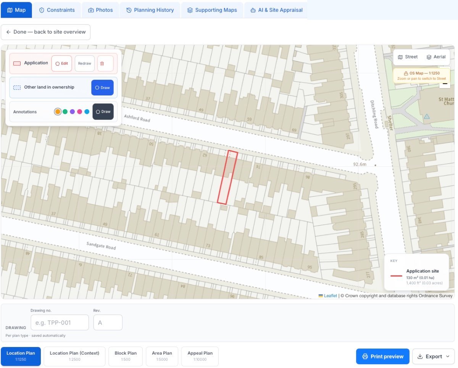458x368 pixels.
Task: Click the Sandgate Road label on map
Action: 101,245
